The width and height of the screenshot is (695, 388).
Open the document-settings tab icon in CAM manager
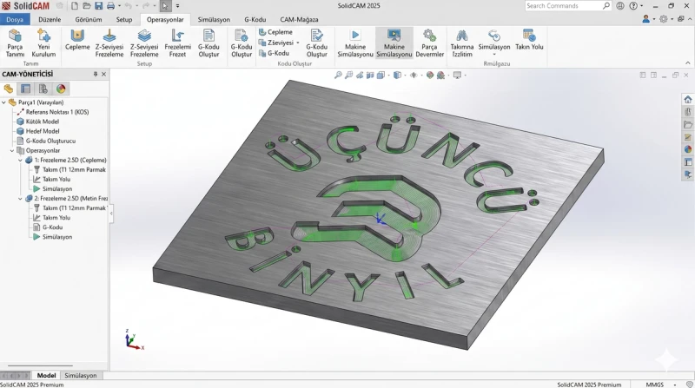click(x=43, y=89)
